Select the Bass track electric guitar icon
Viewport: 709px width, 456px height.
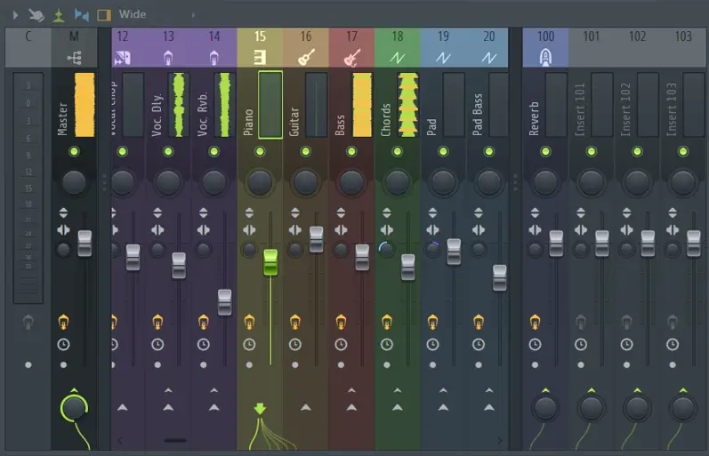[x=351, y=58]
